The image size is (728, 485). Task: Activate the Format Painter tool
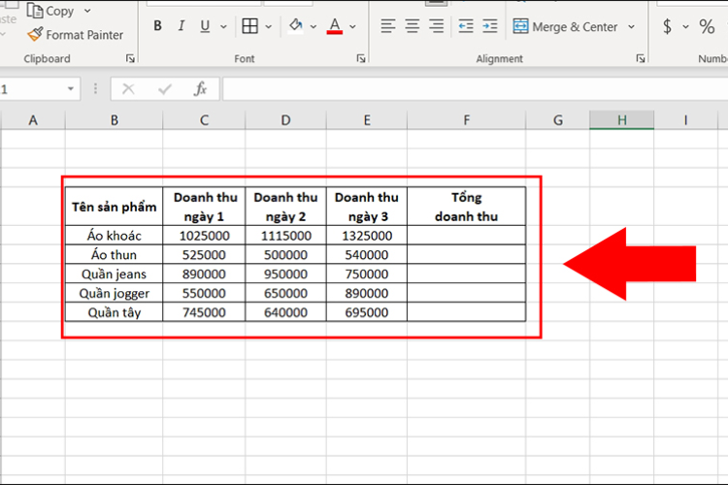pos(75,35)
